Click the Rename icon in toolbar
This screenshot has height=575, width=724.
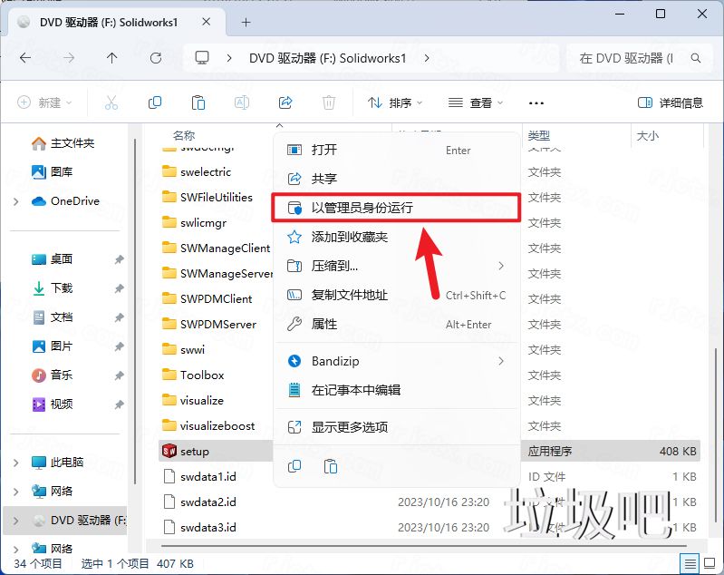[x=242, y=102]
